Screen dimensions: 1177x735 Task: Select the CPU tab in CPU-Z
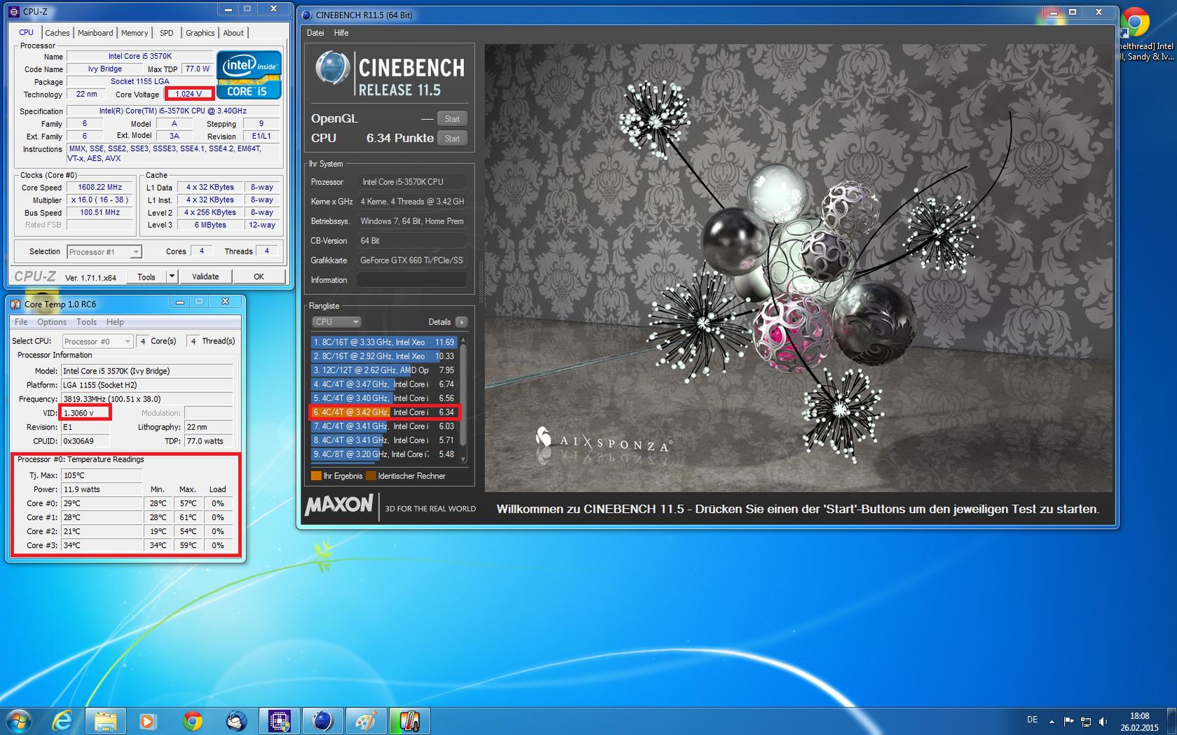pyautogui.click(x=27, y=32)
